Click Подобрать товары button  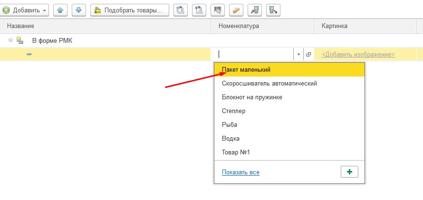point(129,10)
